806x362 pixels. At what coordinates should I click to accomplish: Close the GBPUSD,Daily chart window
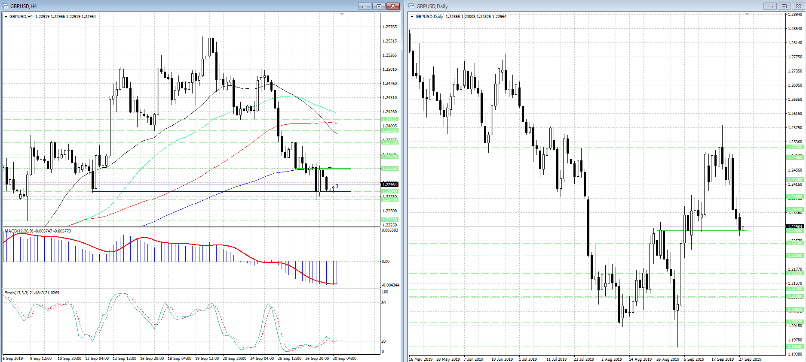798,6
